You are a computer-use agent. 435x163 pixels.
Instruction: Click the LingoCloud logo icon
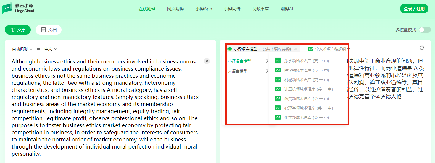7,8
